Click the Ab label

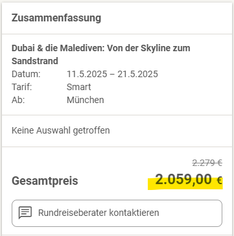pyautogui.click(x=18, y=100)
